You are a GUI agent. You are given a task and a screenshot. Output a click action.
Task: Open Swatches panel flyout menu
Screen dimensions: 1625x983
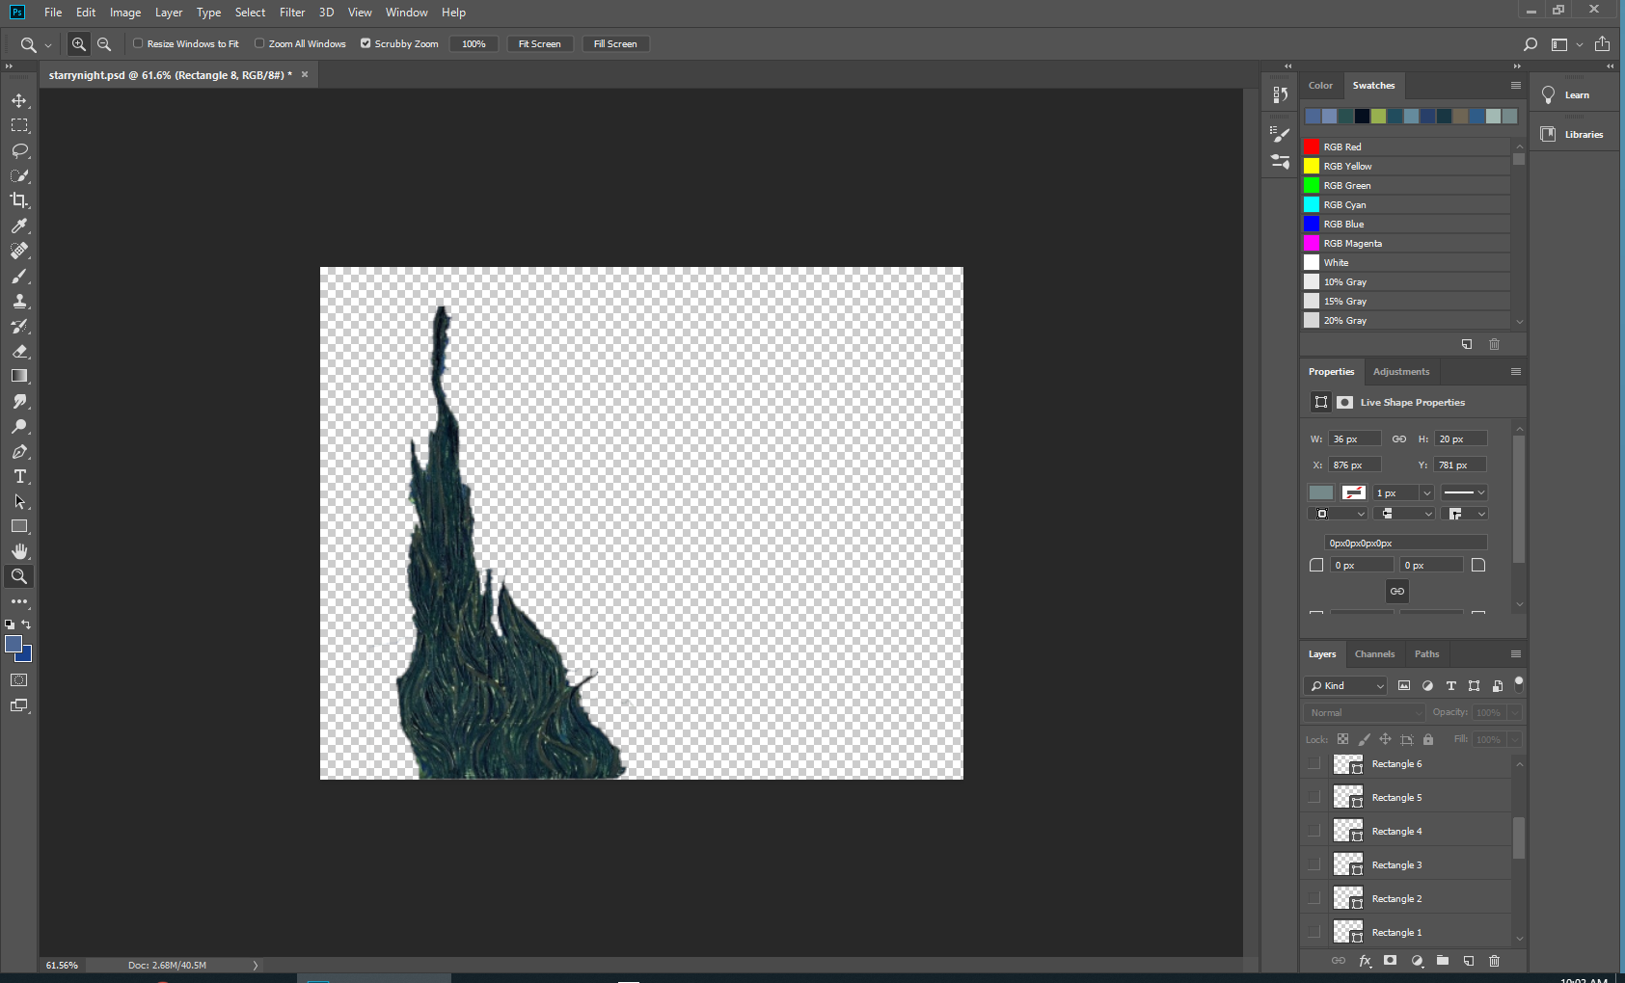(x=1516, y=86)
